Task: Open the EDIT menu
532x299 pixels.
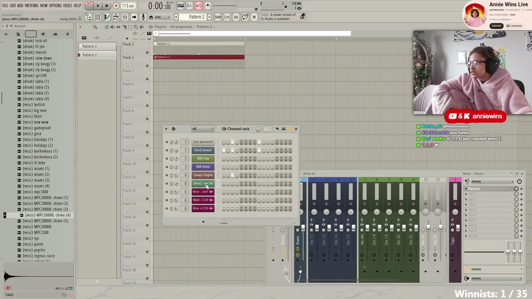Action: (12, 6)
